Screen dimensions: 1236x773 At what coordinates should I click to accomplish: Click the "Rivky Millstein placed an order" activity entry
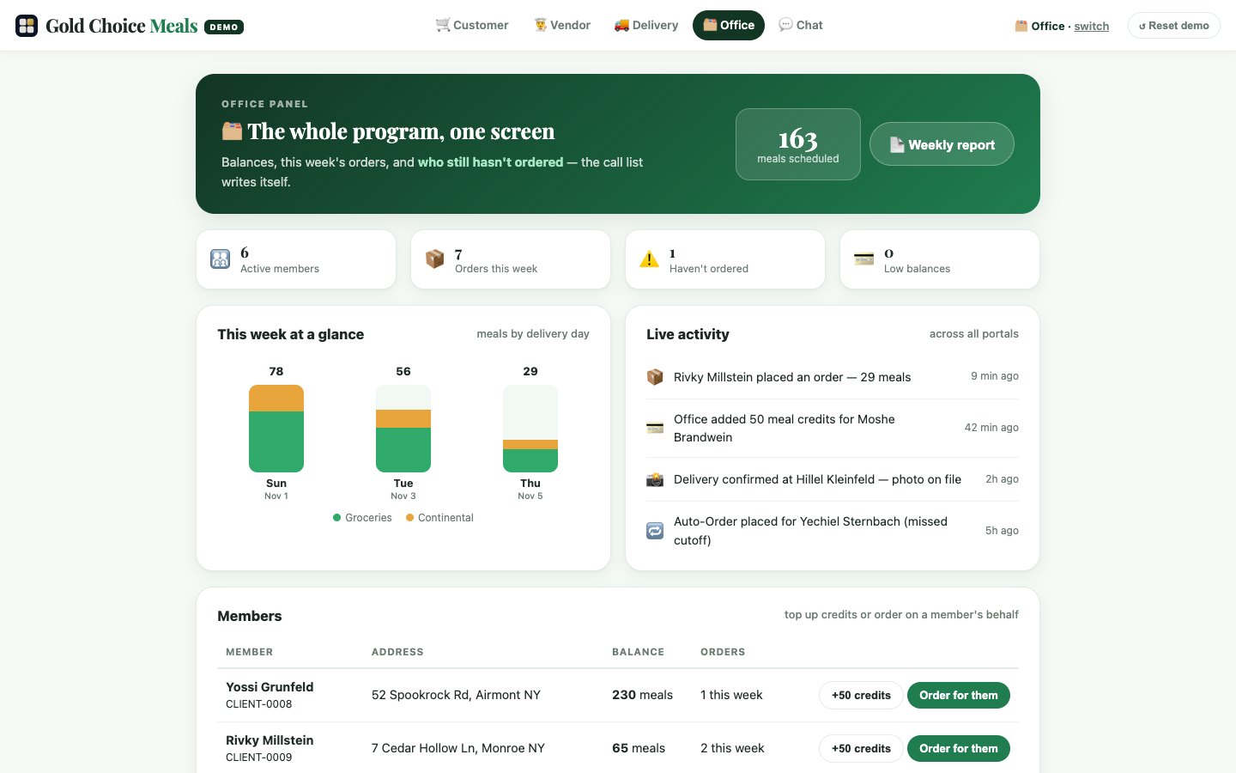(833, 377)
